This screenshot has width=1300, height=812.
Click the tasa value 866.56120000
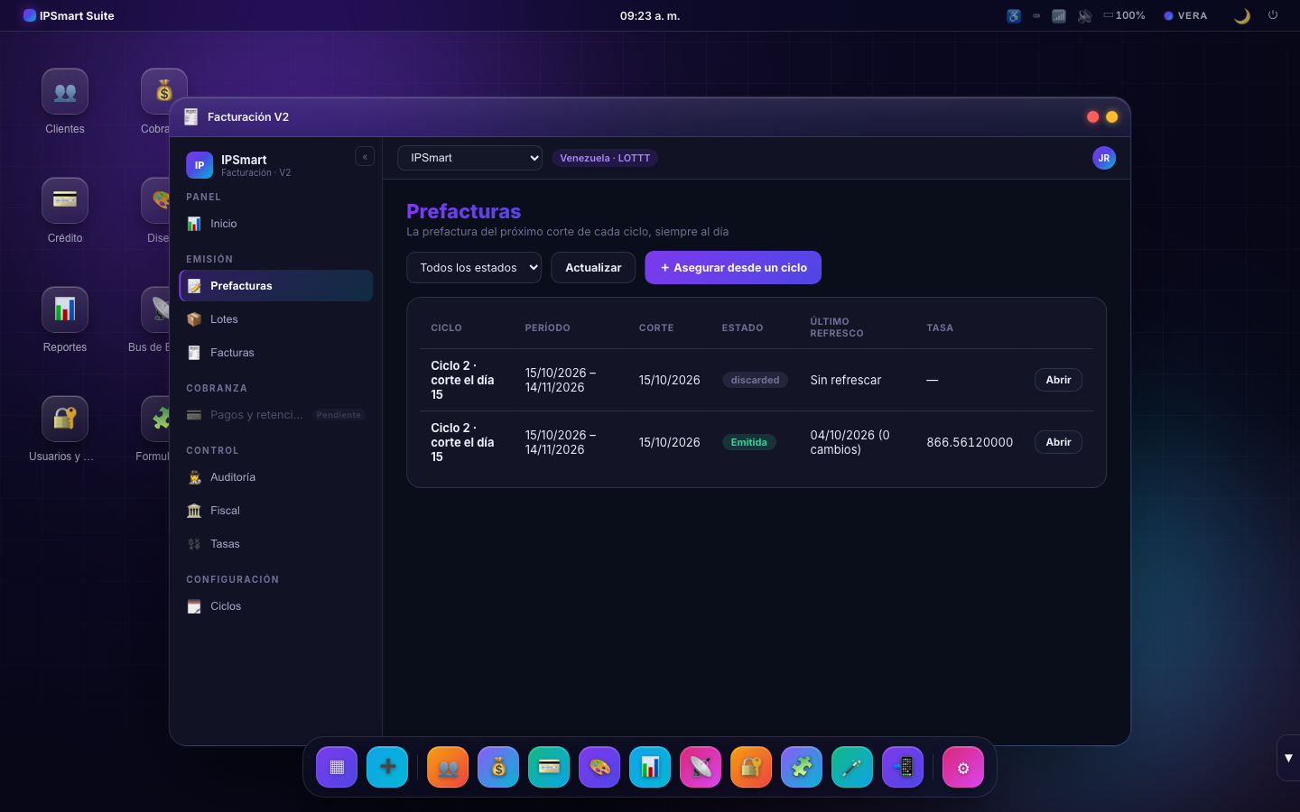970,442
